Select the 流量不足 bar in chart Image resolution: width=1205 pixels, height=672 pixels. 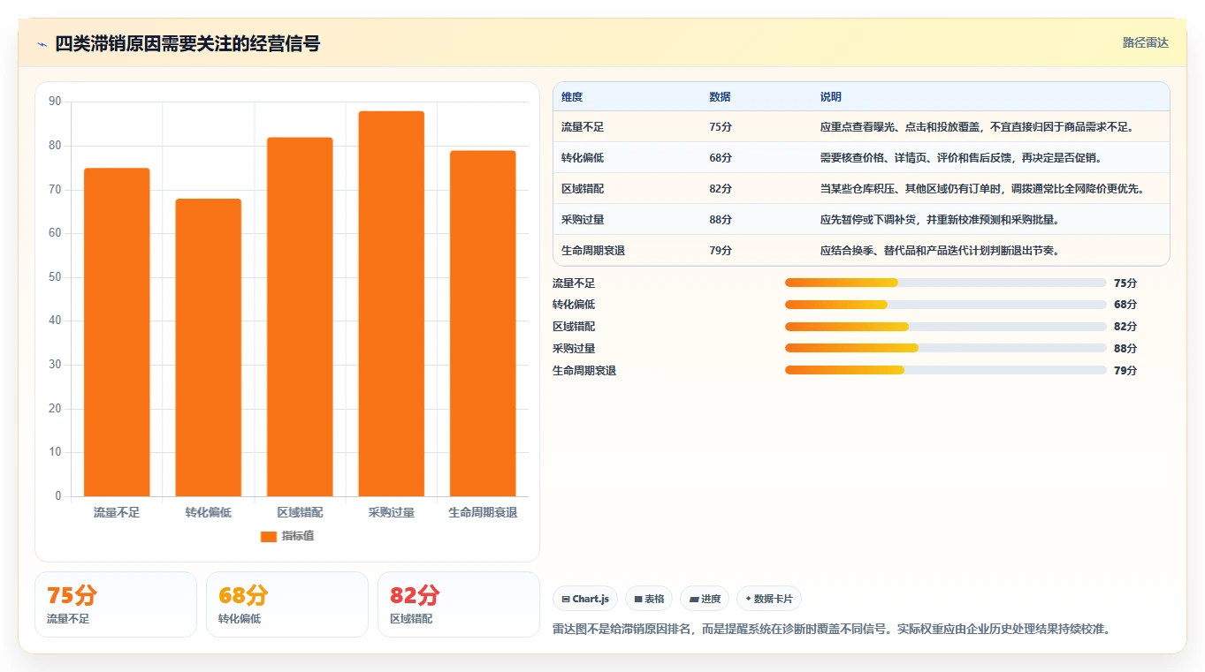tap(117, 332)
